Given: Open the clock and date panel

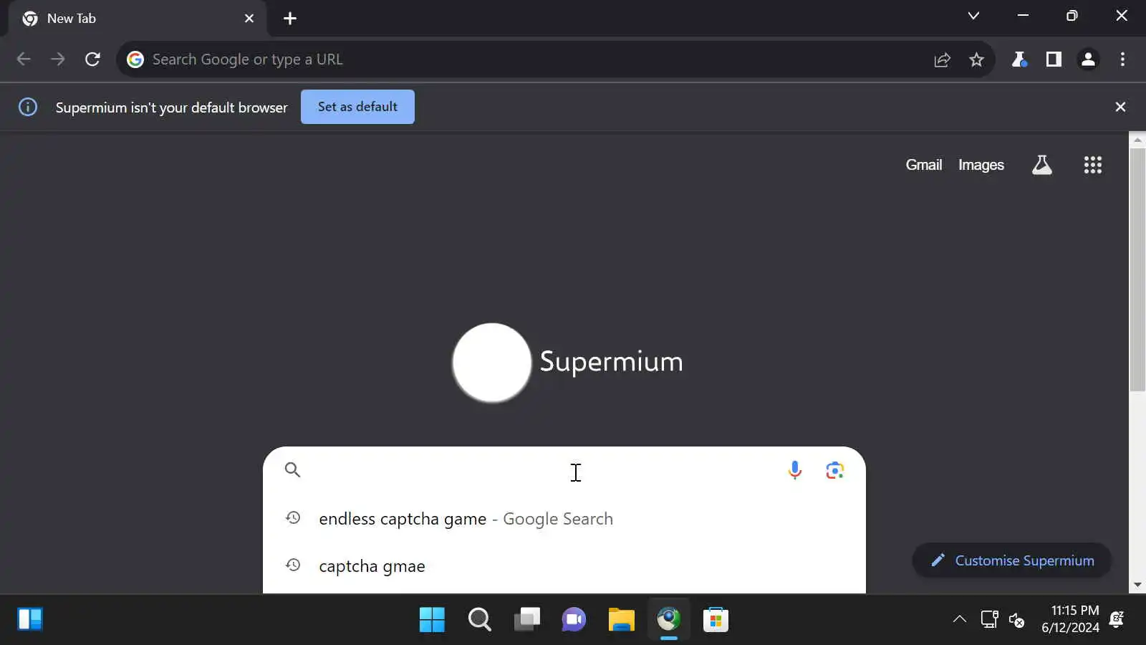Looking at the screenshot, I should click(x=1070, y=619).
